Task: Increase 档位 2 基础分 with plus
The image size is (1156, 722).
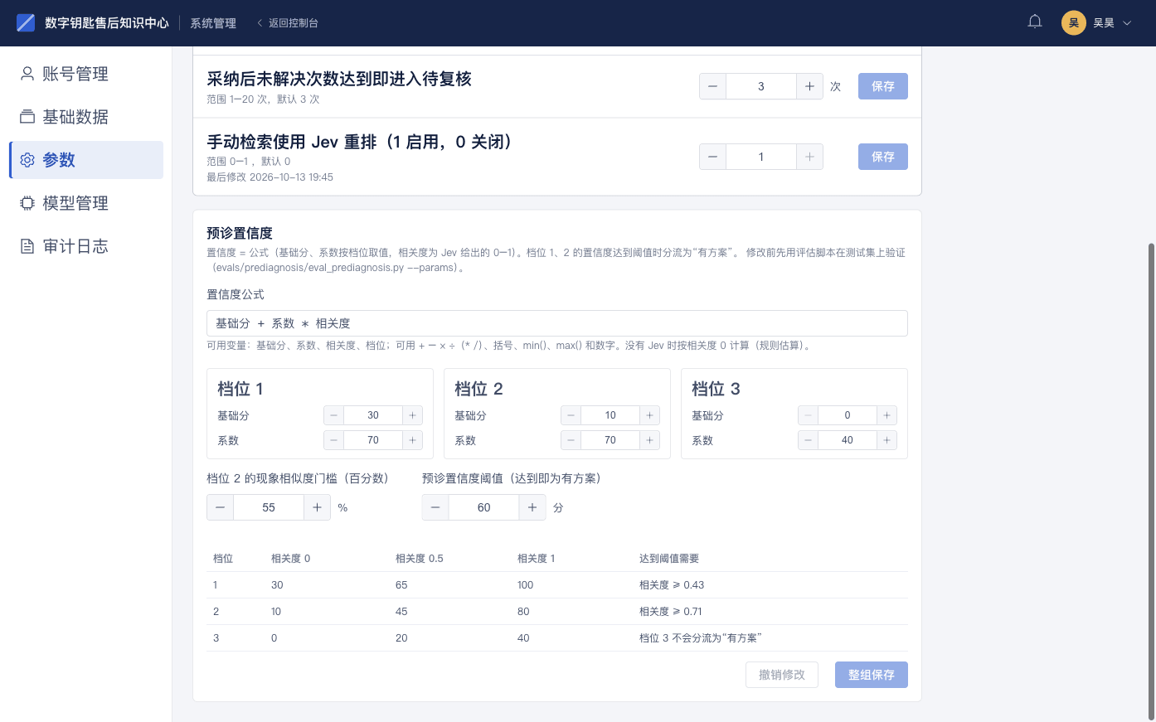Action: pos(649,415)
